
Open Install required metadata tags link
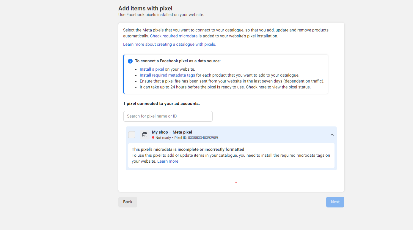click(x=167, y=75)
